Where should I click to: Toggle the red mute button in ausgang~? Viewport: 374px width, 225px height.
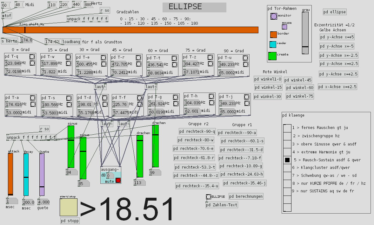pyautogui.click(x=118, y=180)
